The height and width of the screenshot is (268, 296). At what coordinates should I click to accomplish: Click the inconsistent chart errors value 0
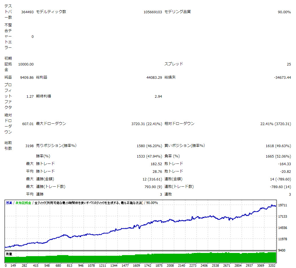(32, 37)
